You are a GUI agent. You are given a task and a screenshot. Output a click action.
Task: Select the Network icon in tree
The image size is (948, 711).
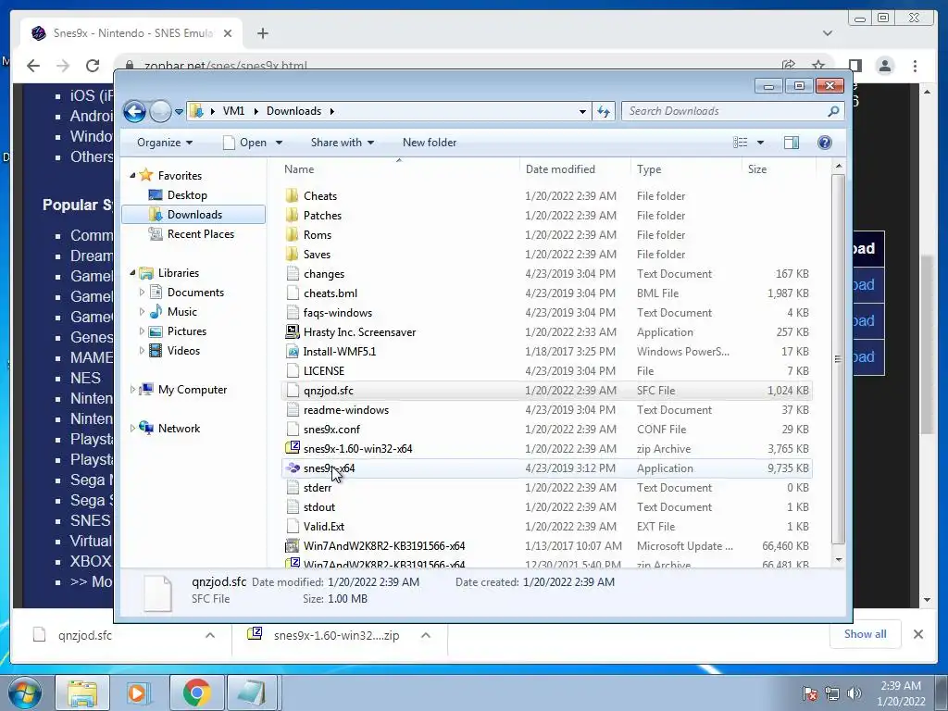pyautogui.click(x=145, y=428)
